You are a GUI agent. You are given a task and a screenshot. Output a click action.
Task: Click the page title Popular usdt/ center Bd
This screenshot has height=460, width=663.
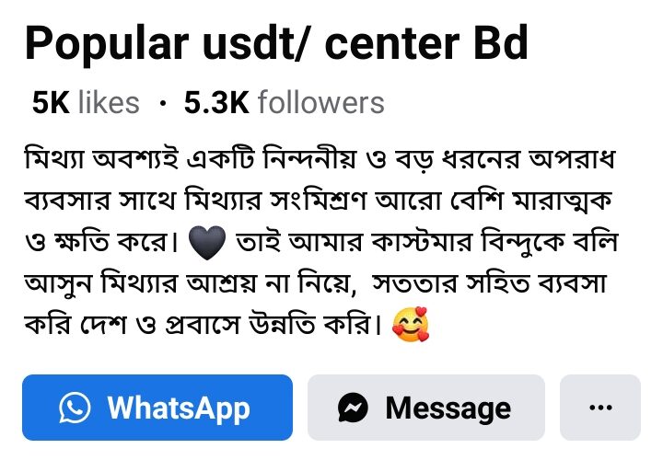click(x=277, y=43)
